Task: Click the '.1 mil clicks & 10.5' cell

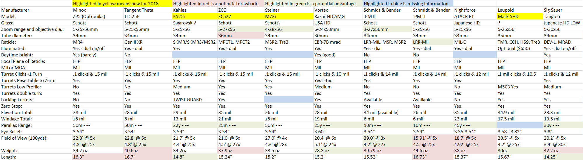Action: [x=520, y=74]
